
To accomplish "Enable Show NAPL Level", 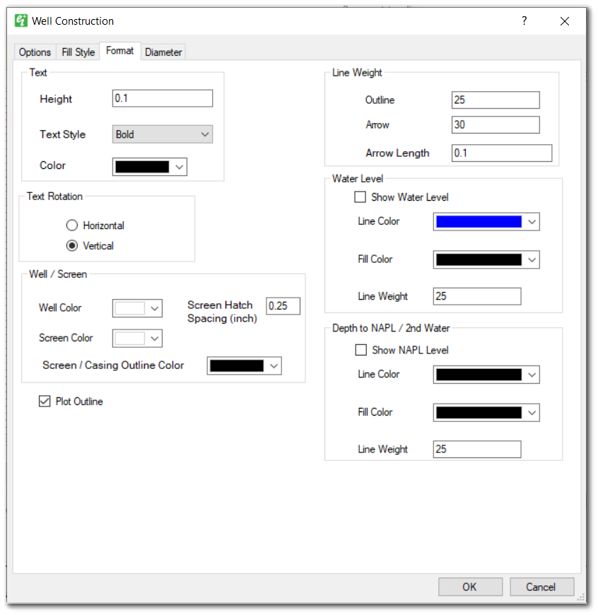I will pos(361,350).
